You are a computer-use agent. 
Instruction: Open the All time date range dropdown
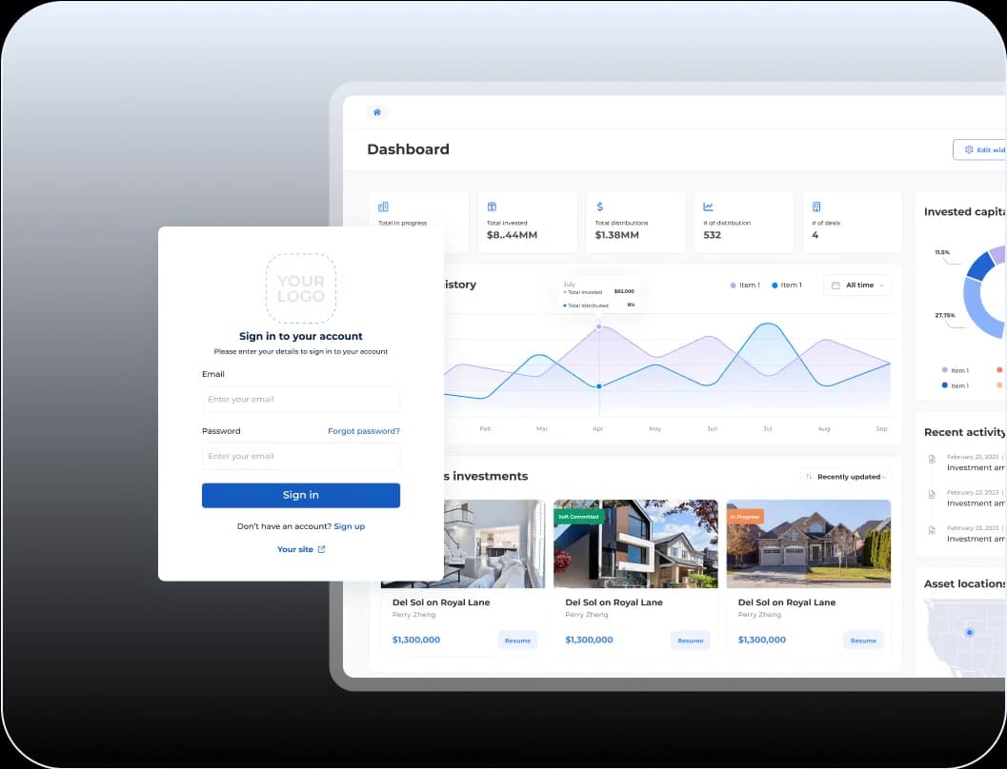856,286
